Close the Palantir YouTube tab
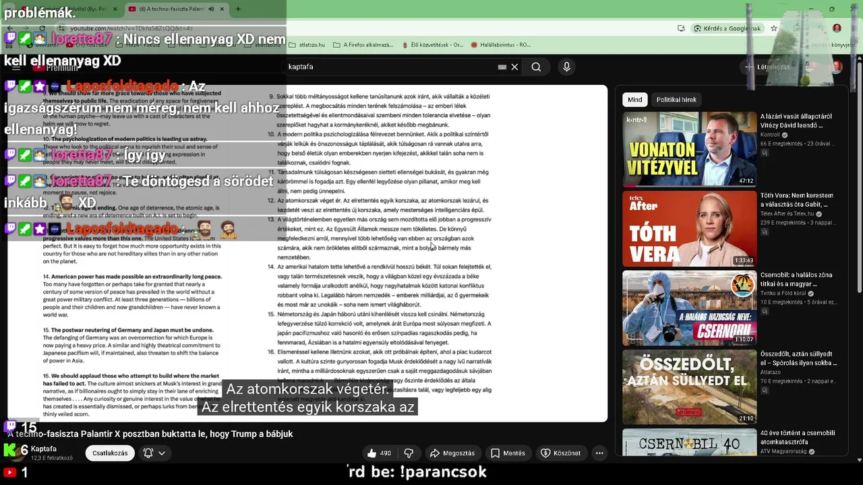The width and height of the screenshot is (863, 485). [222, 9]
